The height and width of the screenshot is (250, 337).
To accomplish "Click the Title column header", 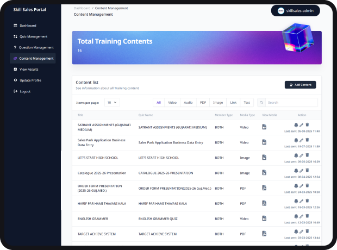I will pos(80,115).
